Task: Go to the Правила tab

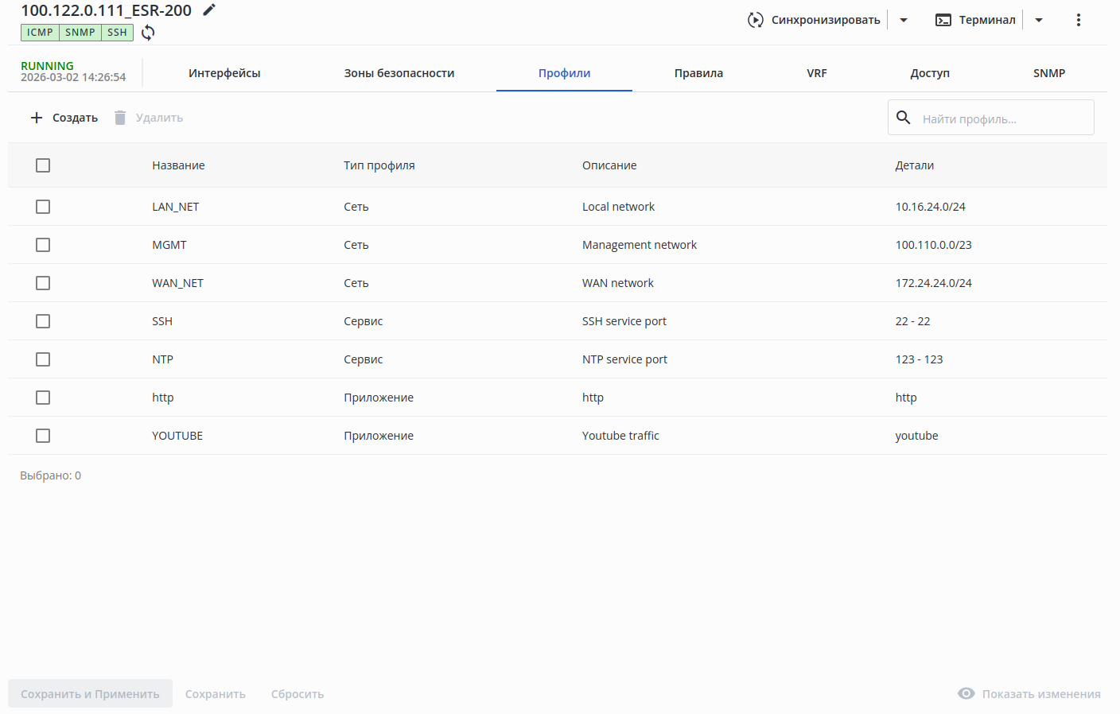Action: 698,73
